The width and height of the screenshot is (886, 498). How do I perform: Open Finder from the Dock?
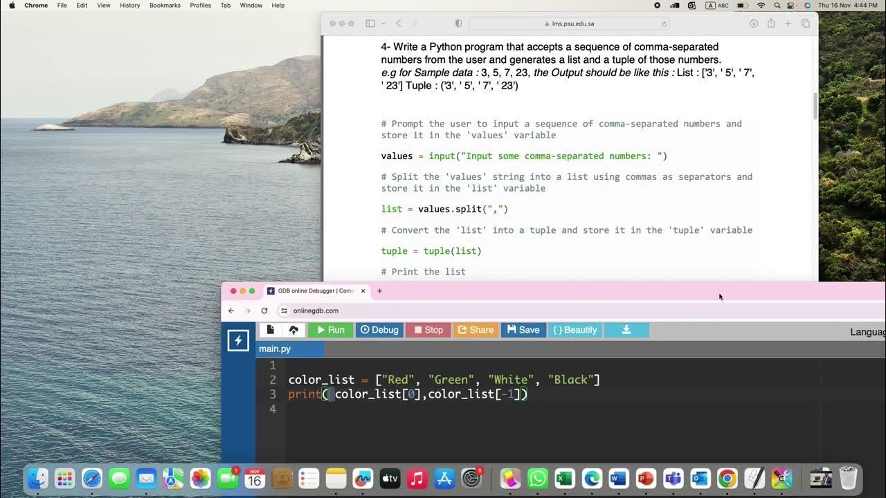coord(37,478)
